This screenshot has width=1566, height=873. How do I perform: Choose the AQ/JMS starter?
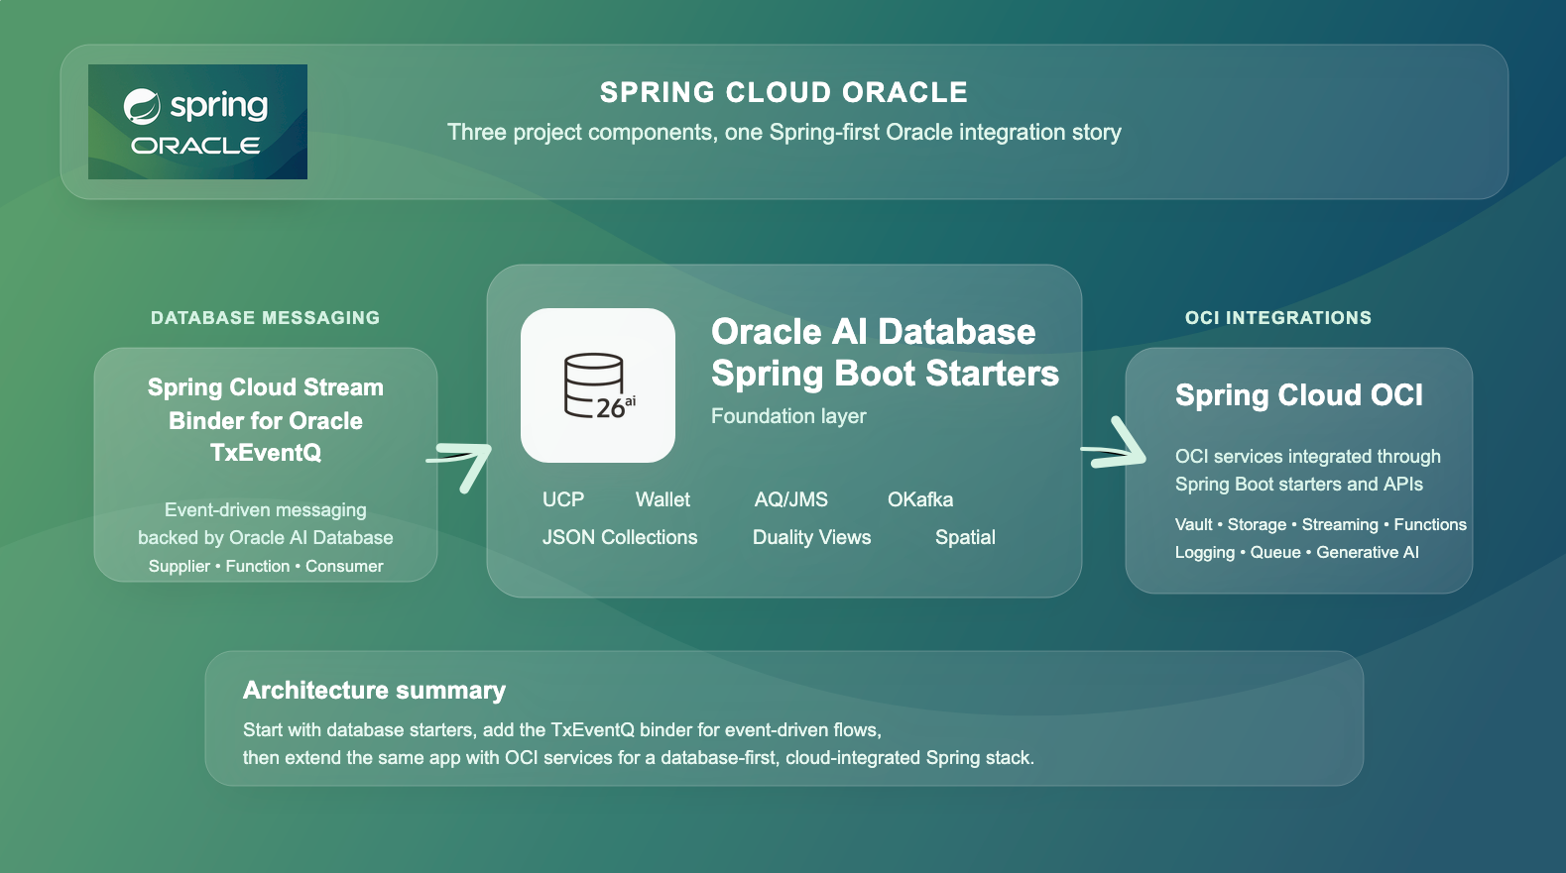790,499
